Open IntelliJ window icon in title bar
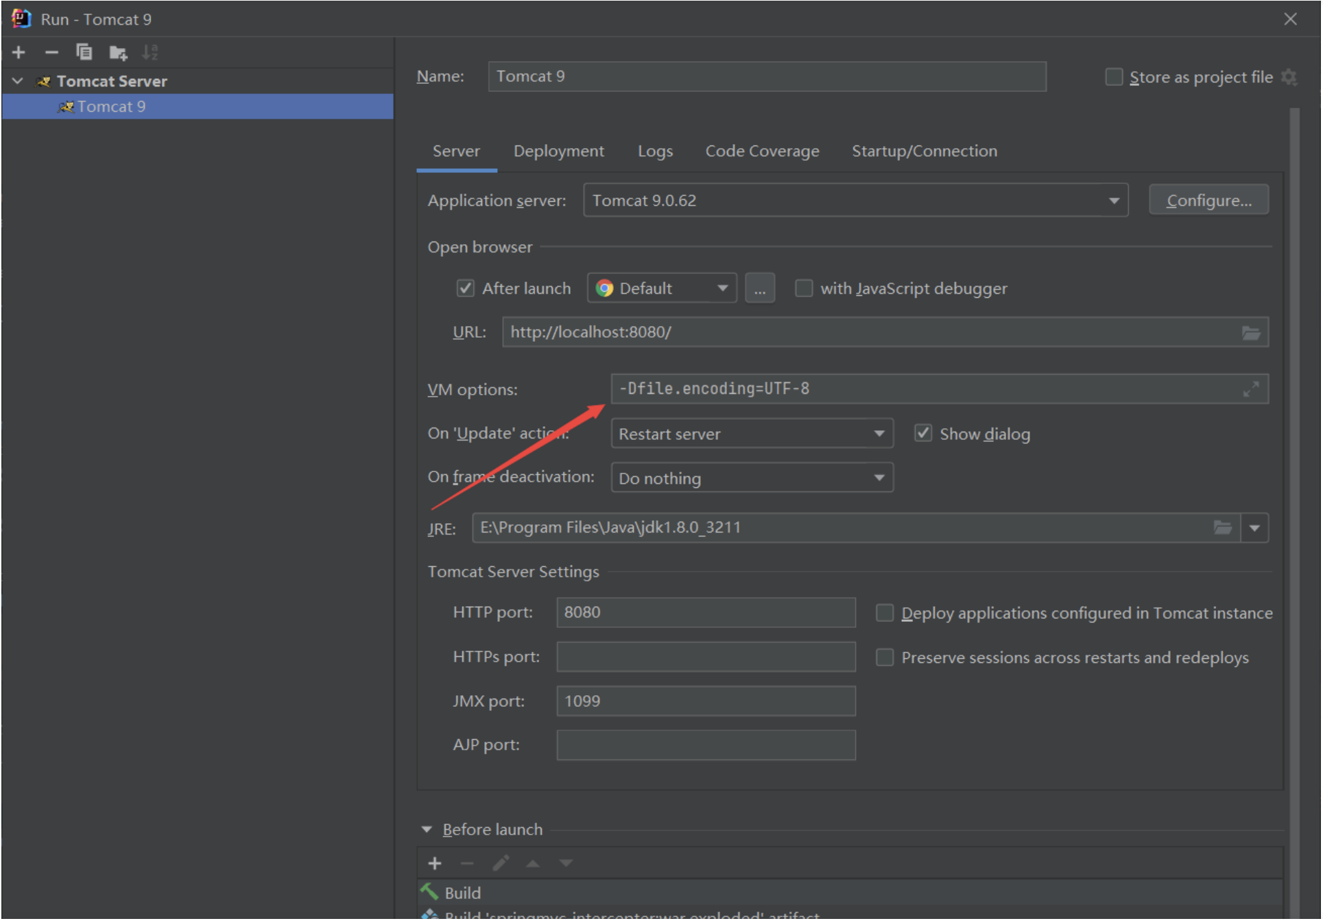The image size is (1323, 921). [21, 19]
